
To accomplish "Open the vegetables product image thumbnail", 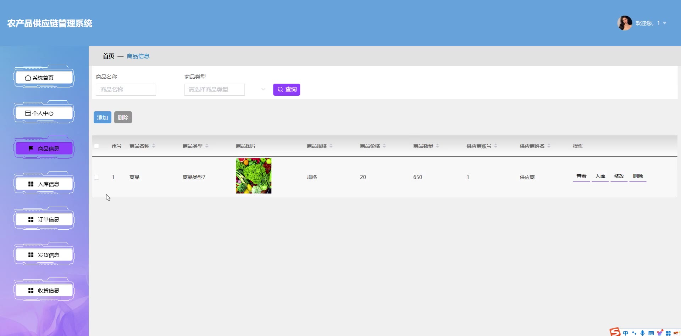I will [x=254, y=176].
